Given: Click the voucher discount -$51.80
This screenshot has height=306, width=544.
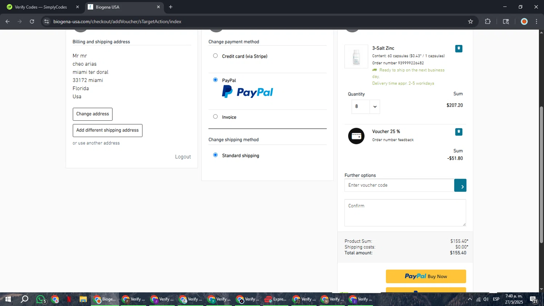Looking at the screenshot, I should [x=455, y=158].
